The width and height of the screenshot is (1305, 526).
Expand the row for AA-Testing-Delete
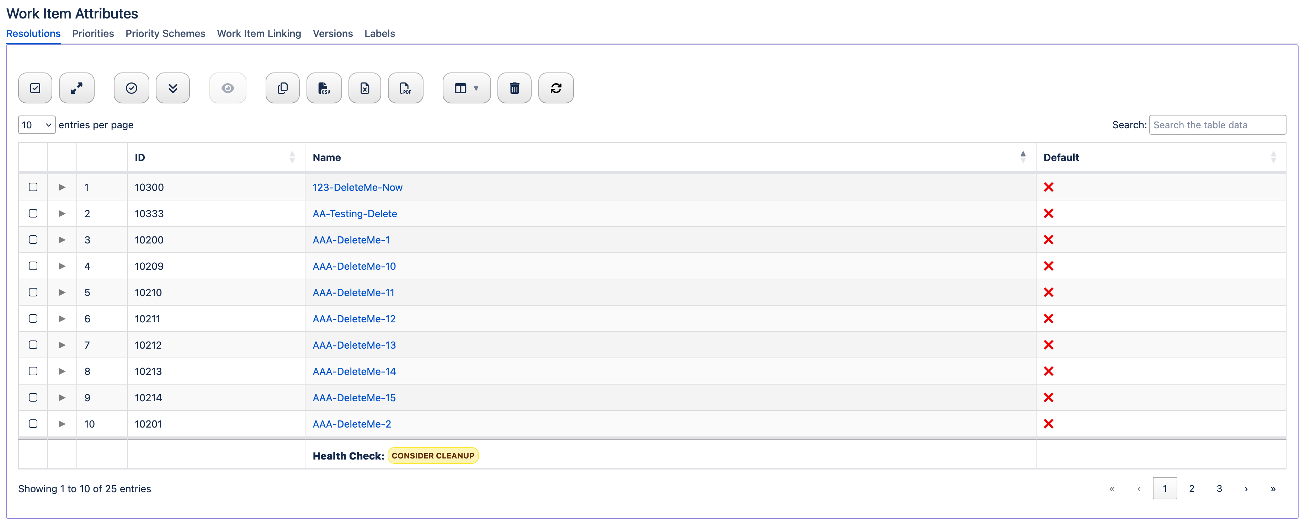click(62, 213)
